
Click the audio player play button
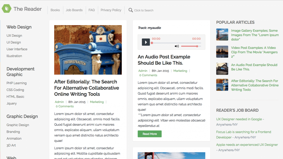[x=146, y=42]
